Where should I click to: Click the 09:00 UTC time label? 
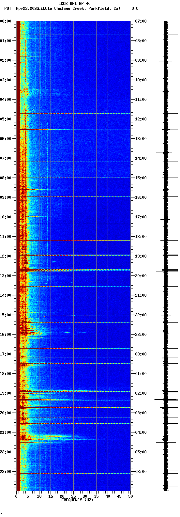pyautogui.click(x=141, y=60)
